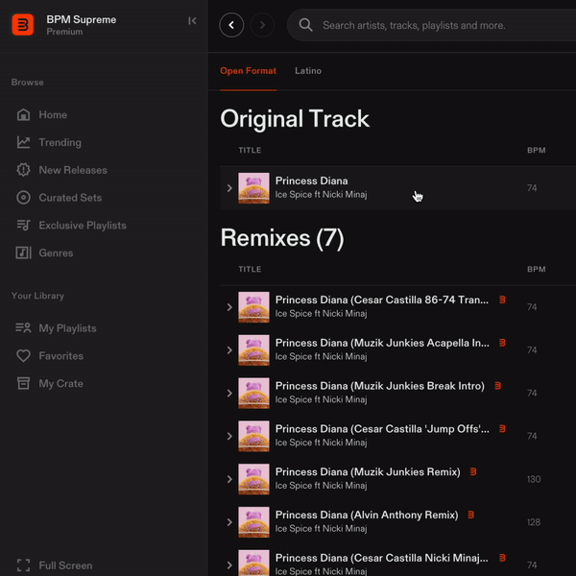Viewport: 576px width, 576px height.
Task: Expand the original Princess Diana track row
Action: (x=229, y=188)
